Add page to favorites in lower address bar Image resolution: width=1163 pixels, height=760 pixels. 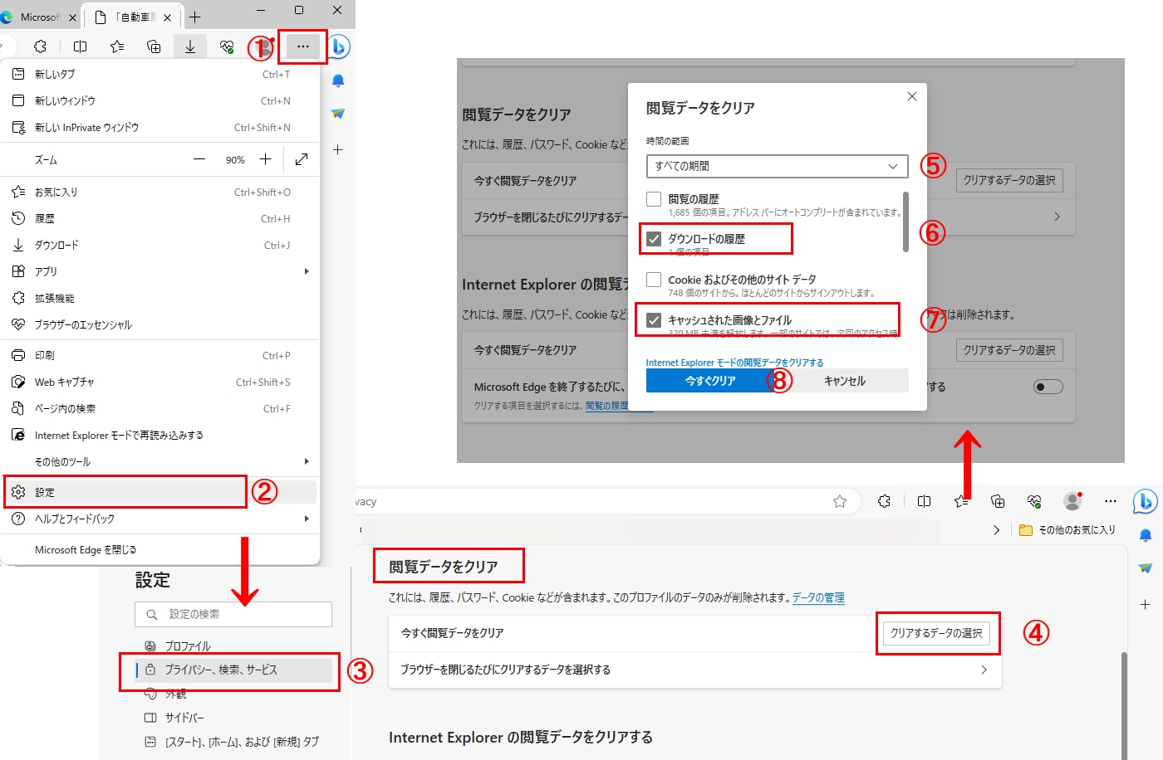coord(840,501)
